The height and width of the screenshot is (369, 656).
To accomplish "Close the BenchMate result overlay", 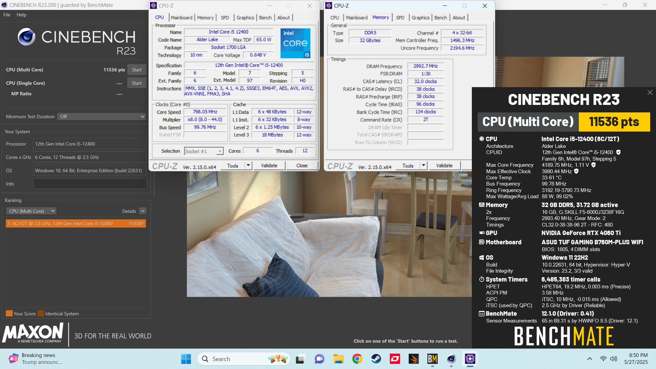I will 650,93.
